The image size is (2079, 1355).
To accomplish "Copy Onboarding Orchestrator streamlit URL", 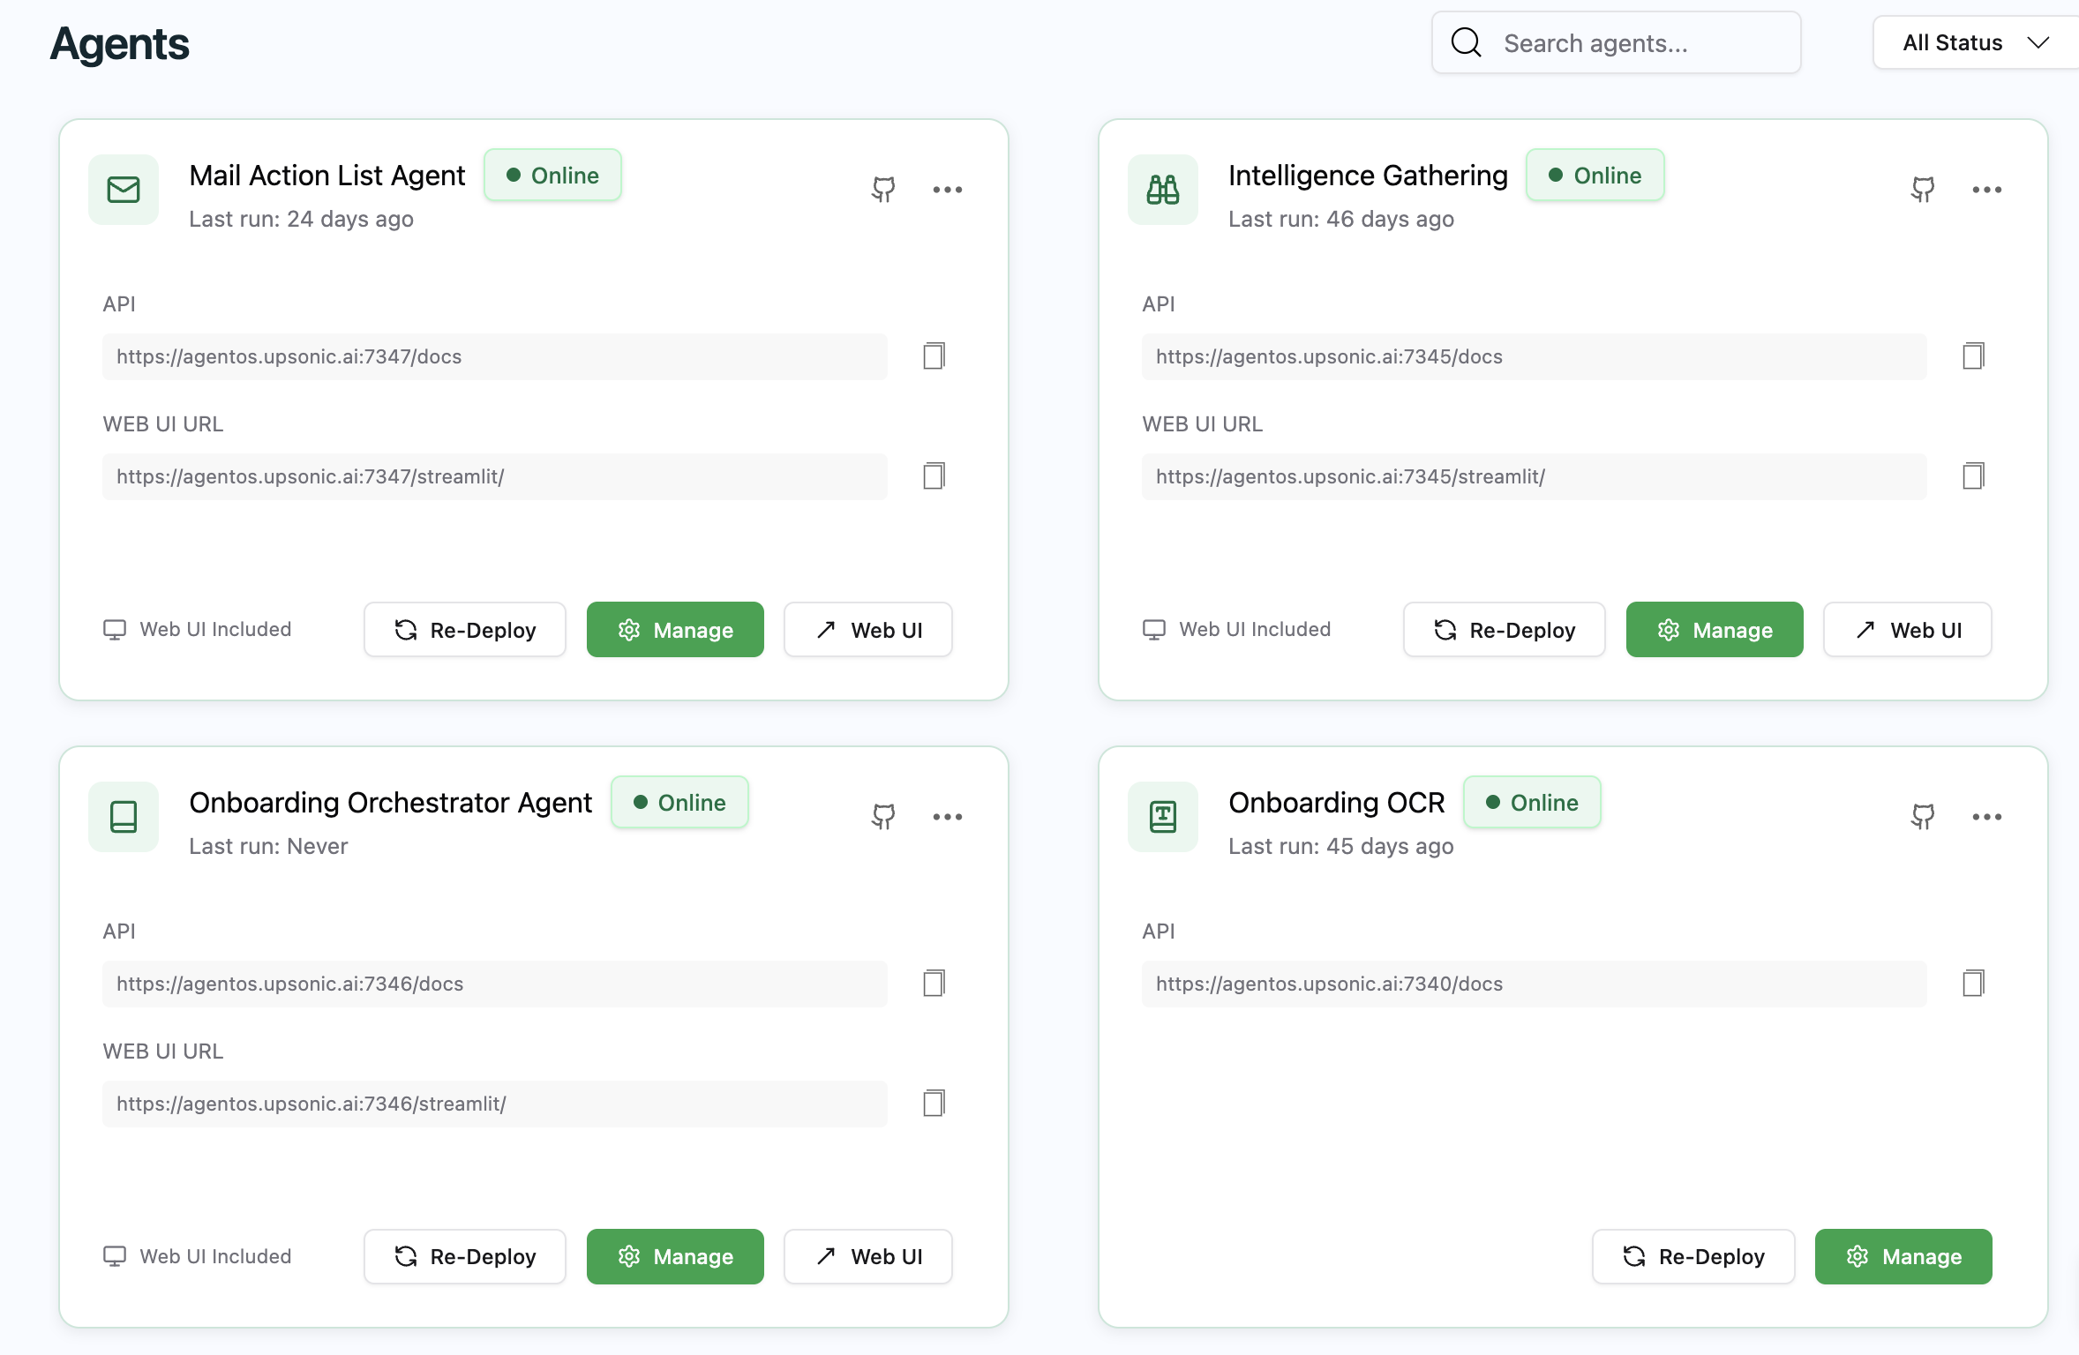I will pos(934,1104).
